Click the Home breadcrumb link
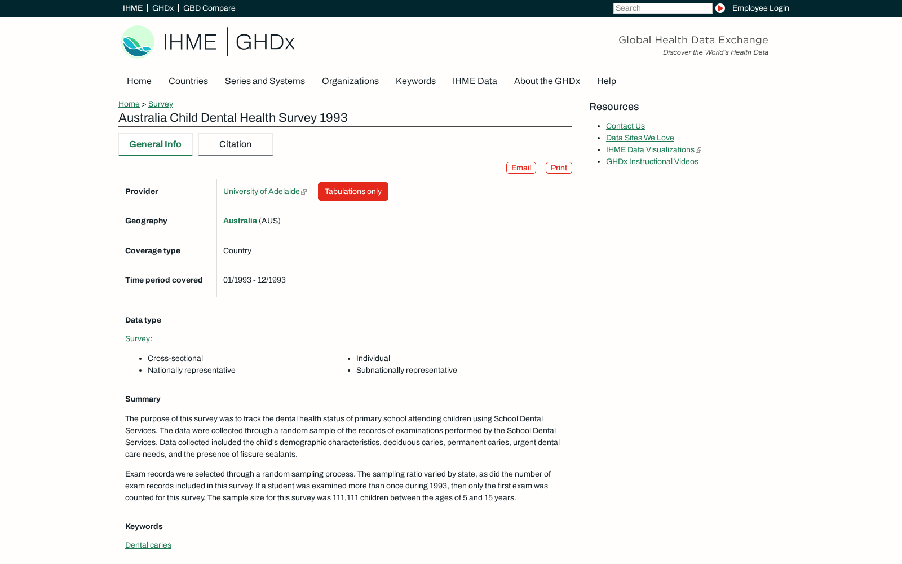 [x=129, y=104]
